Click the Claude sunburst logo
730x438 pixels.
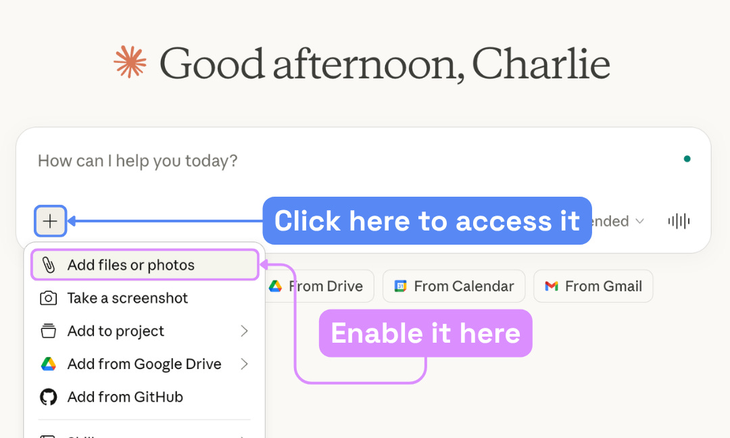pyautogui.click(x=130, y=62)
